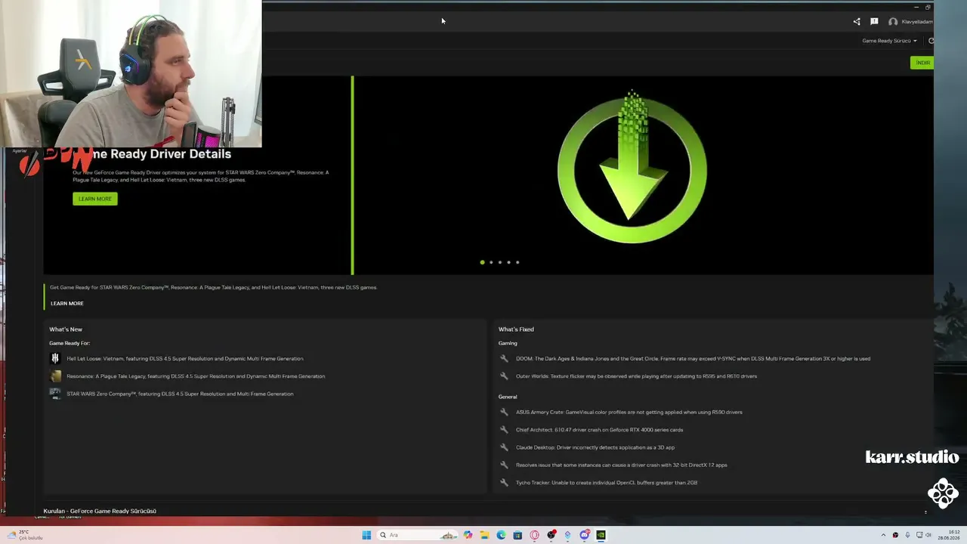Select Resonance: A Plague Tale Legacy entry text
This screenshot has height=544, width=967.
point(196,376)
